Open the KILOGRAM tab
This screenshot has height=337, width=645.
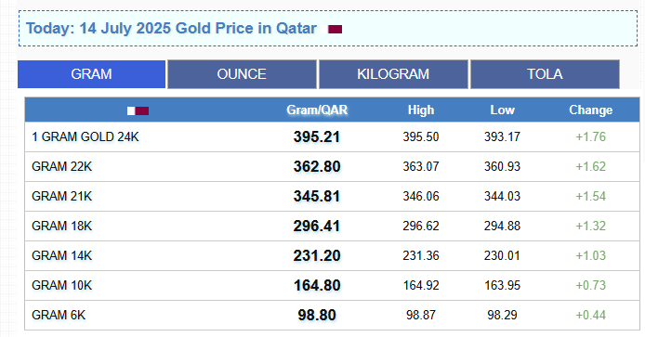click(393, 74)
